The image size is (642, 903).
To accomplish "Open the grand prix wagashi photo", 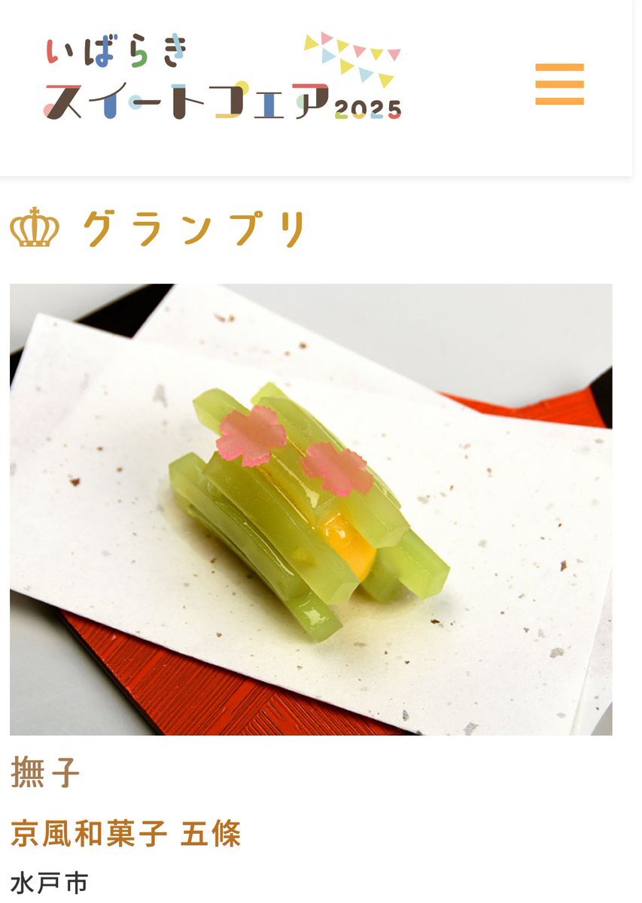I will (x=311, y=509).
